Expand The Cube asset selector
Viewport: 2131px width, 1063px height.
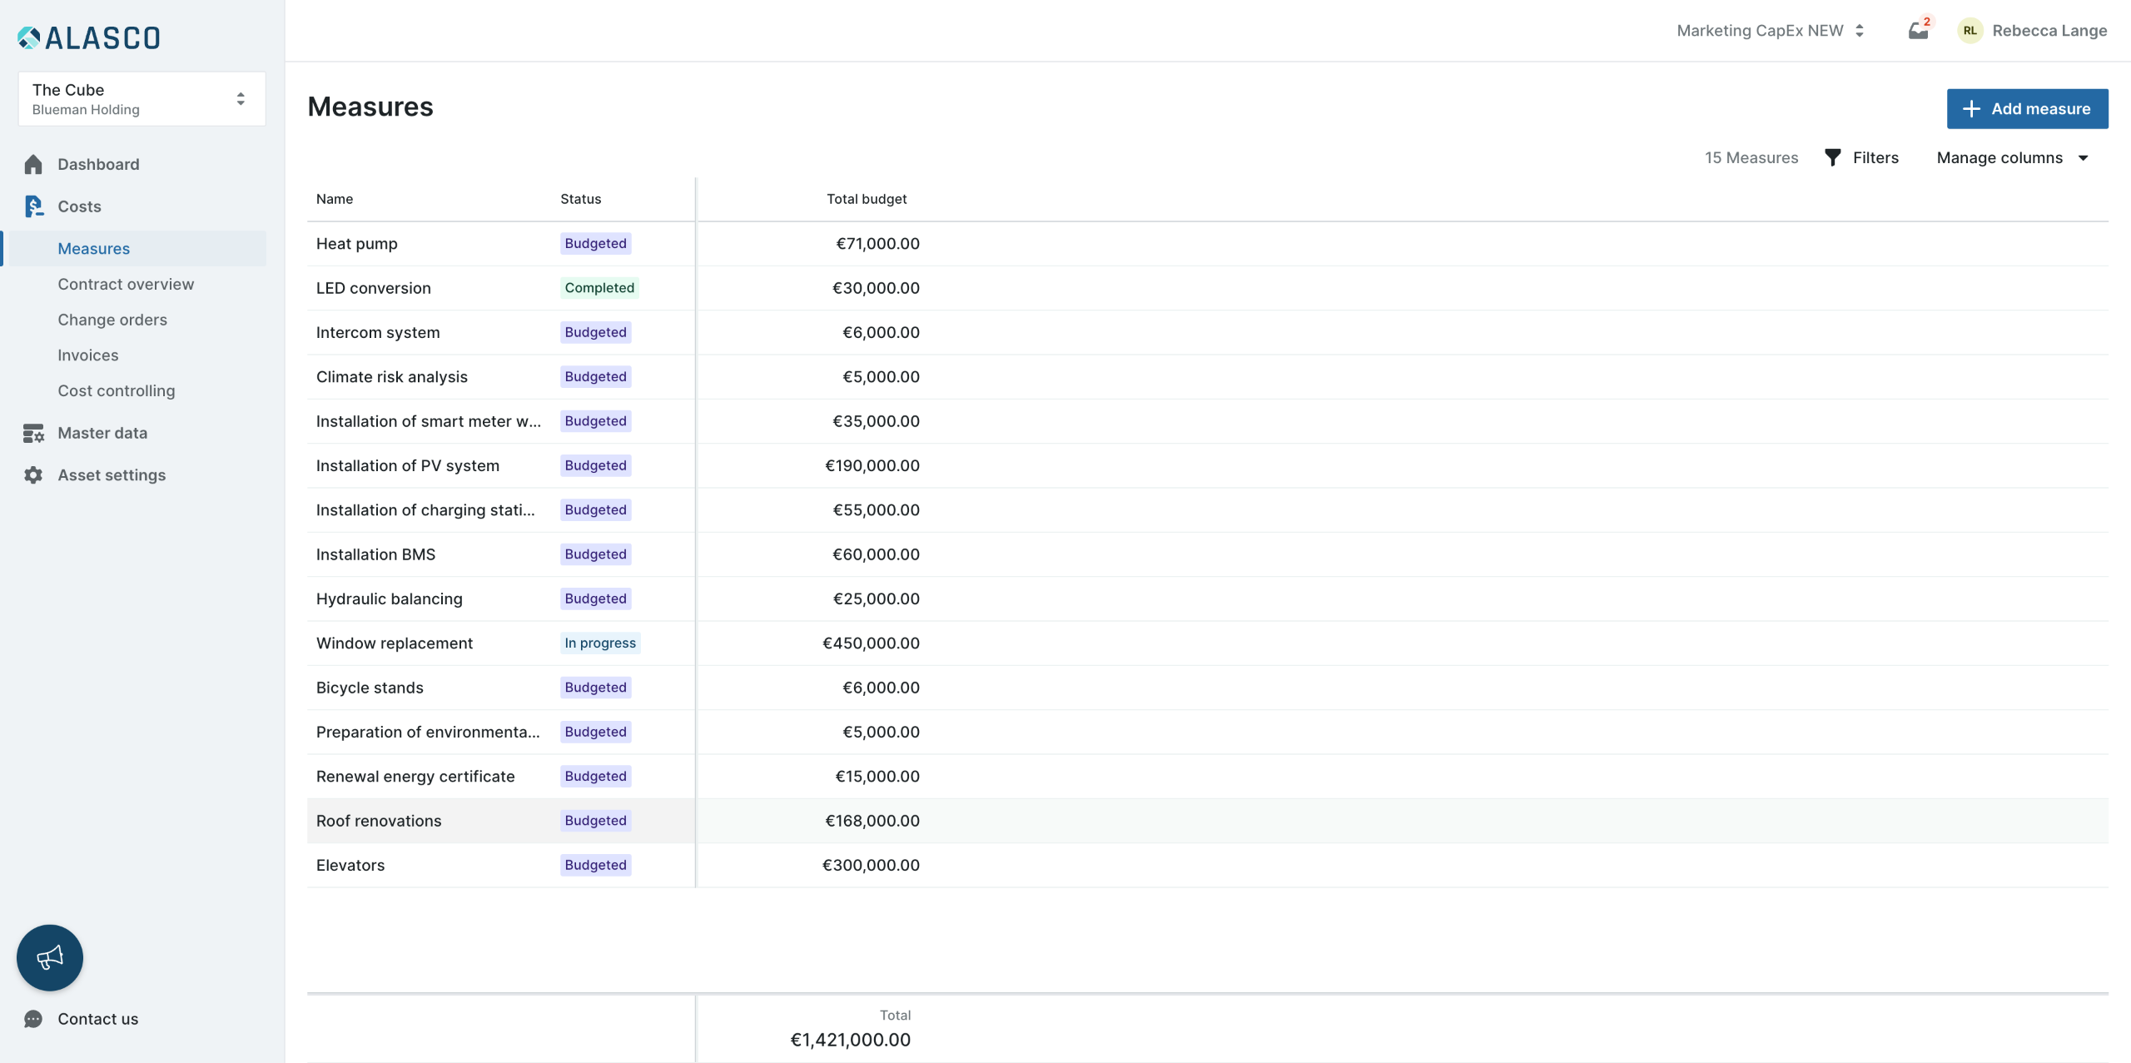[142, 99]
